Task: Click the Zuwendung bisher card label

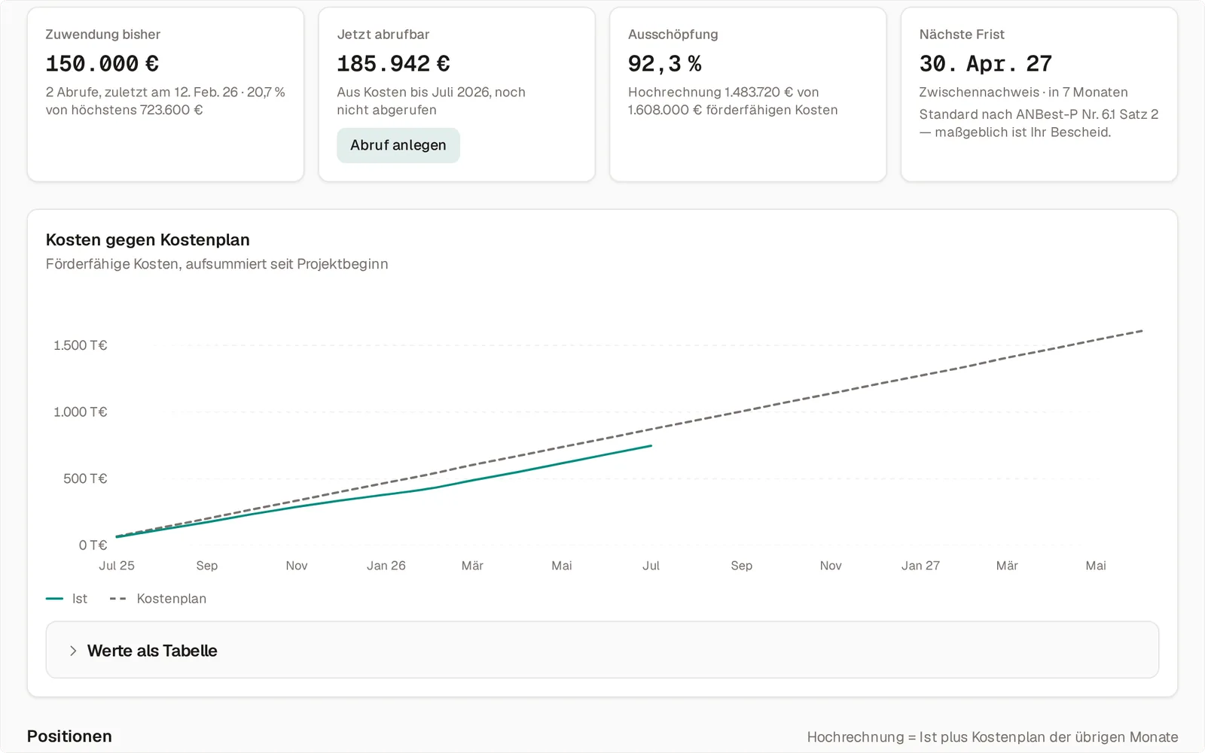Action: (103, 35)
